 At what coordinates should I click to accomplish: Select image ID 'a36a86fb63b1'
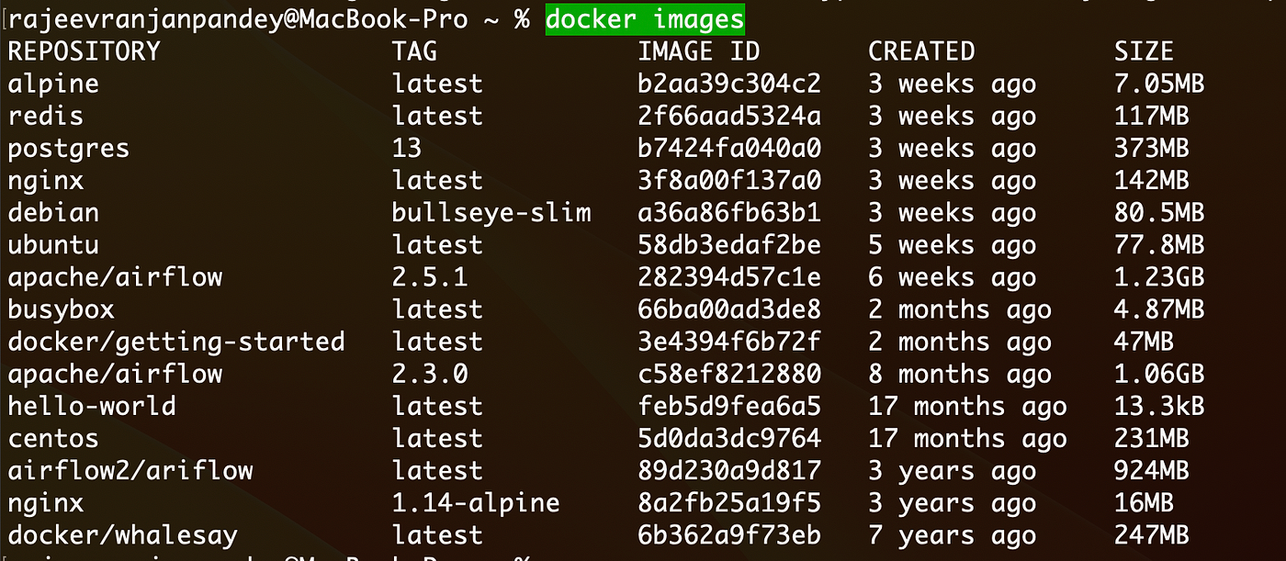click(x=729, y=213)
